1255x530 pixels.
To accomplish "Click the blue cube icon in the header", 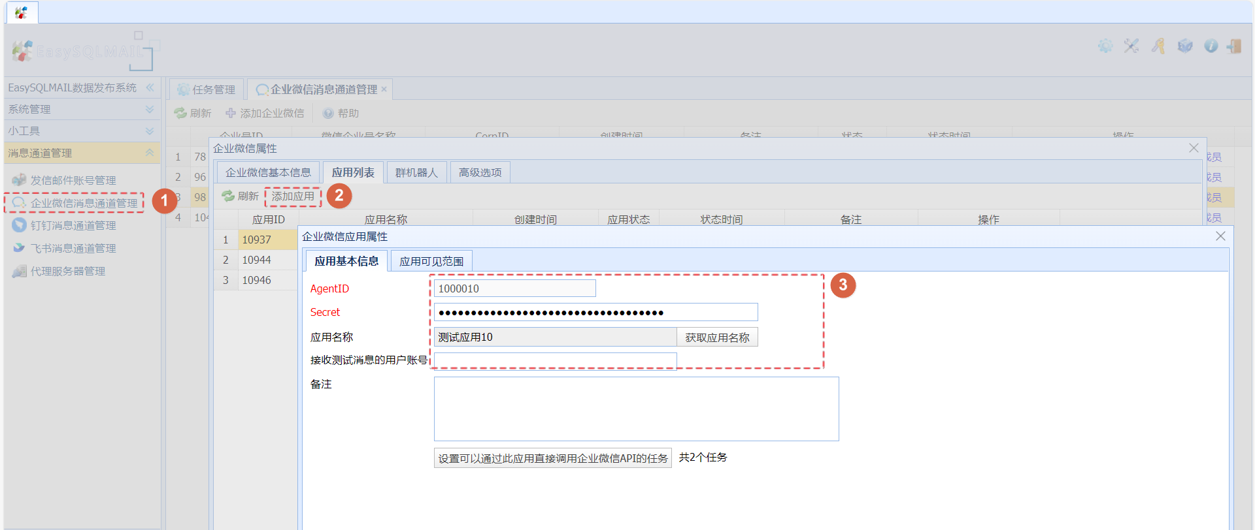I will pos(1185,46).
